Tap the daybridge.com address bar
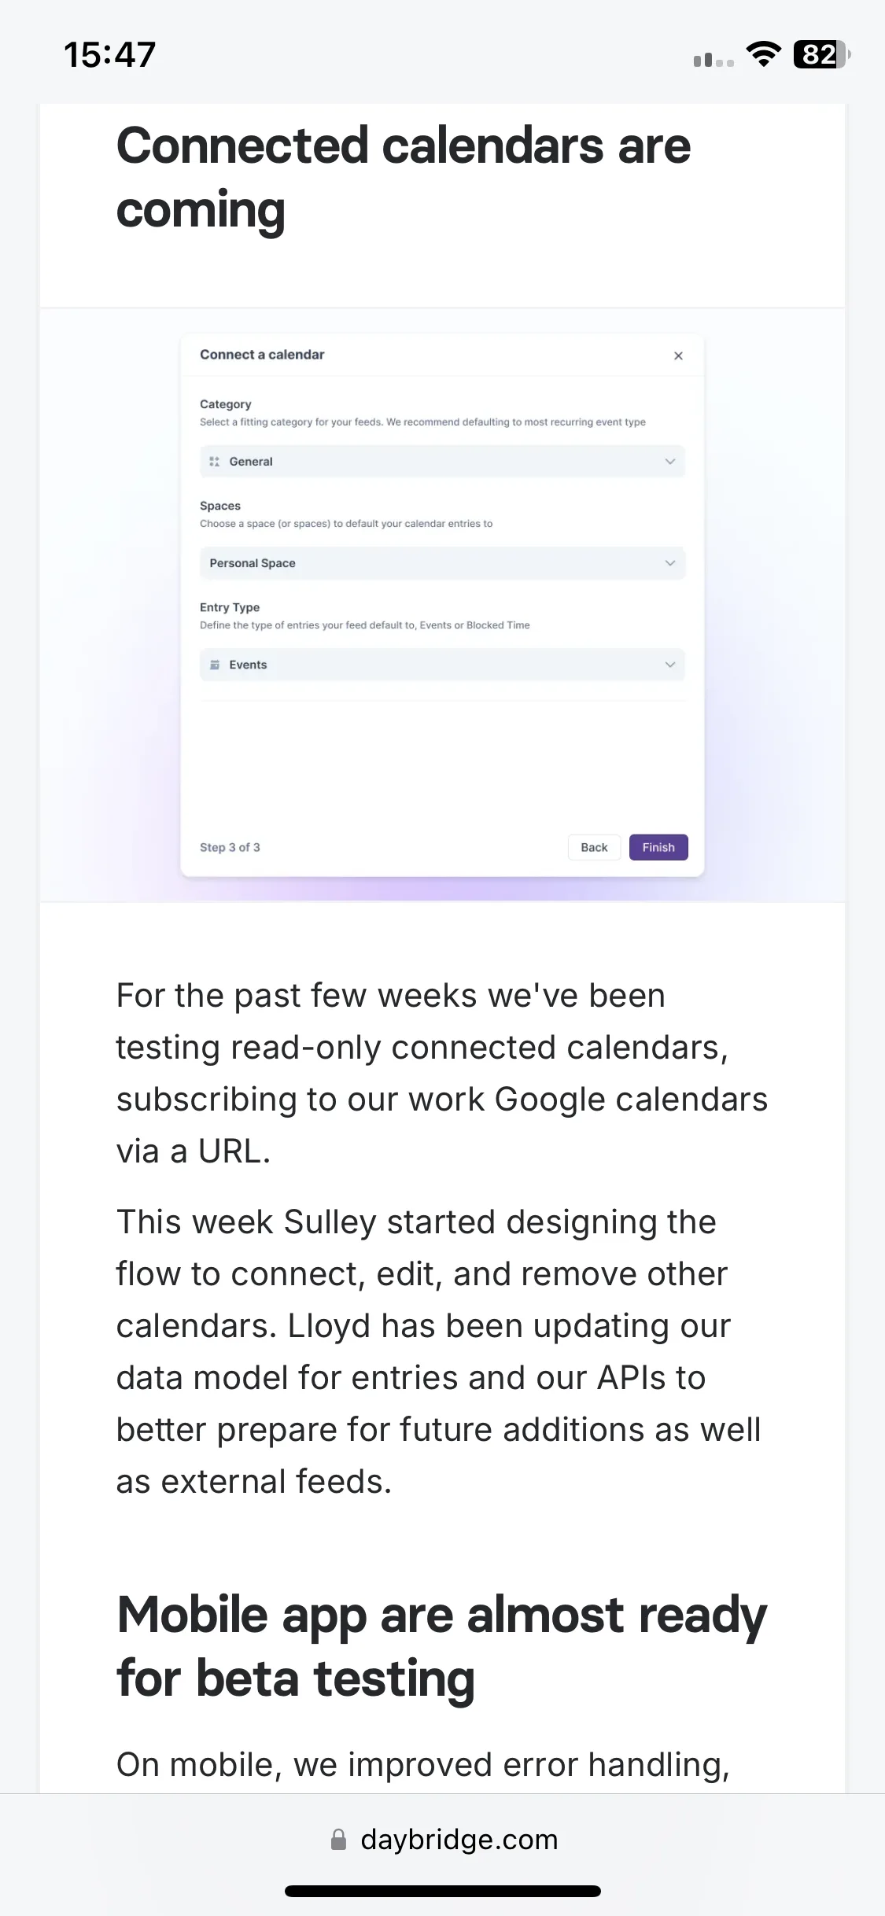Viewport: 885px width, 1916px height. tap(443, 1840)
